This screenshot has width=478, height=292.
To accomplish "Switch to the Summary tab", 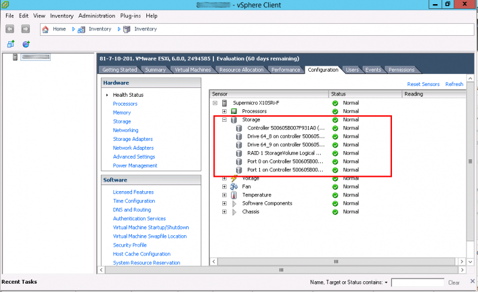I will pos(155,70).
